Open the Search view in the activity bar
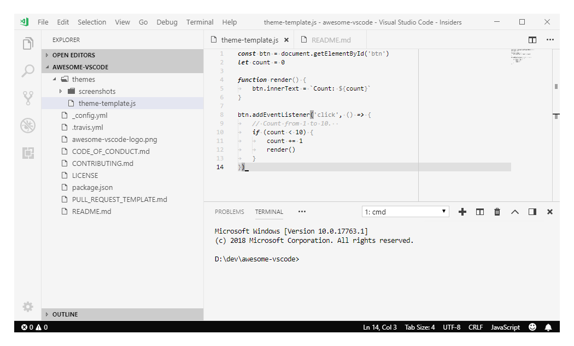The width and height of the screenshot is (574, 346). 27,71
